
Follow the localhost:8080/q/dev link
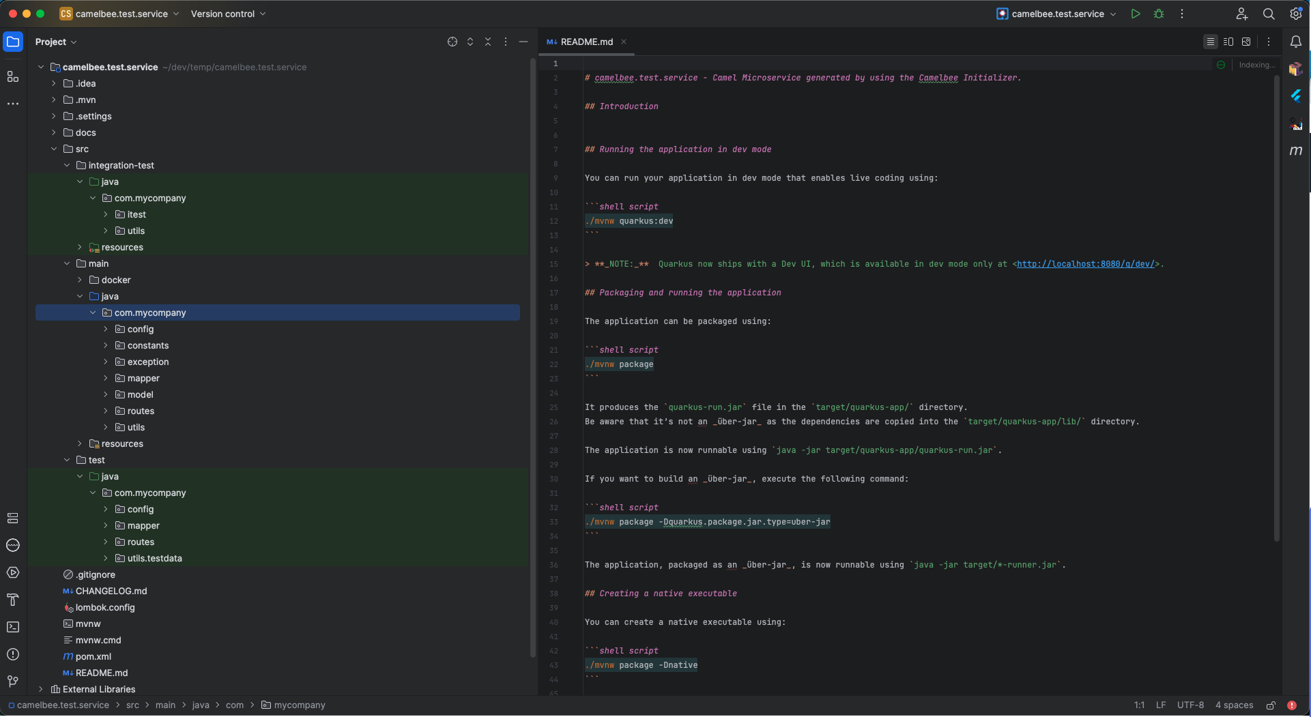[x=1086, y=264]
